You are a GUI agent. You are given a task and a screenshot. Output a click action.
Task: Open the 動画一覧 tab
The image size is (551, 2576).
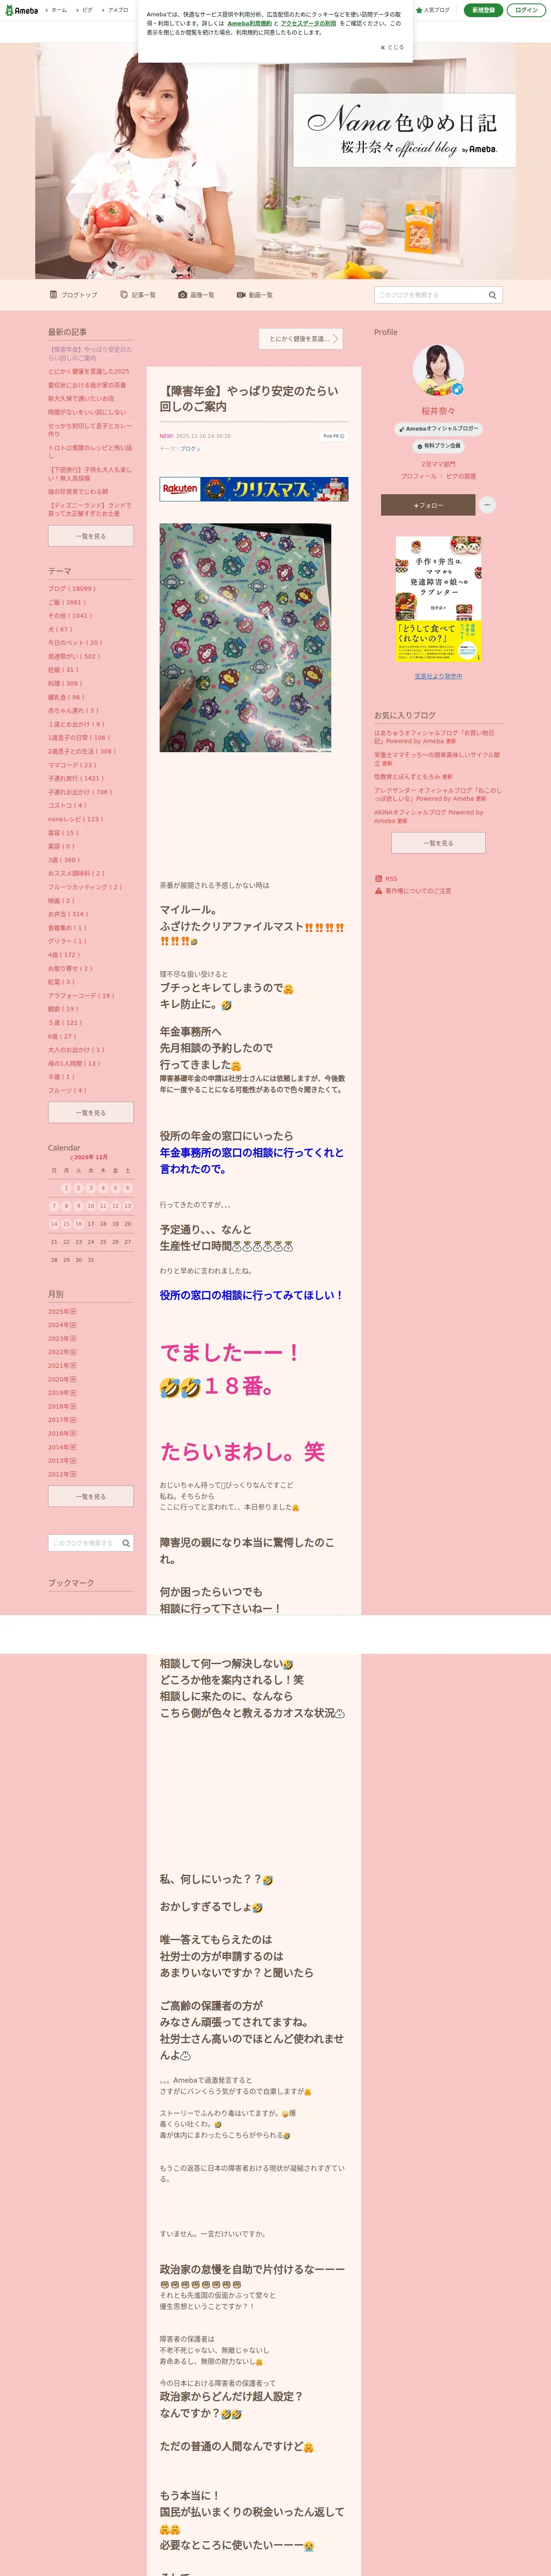(255, 295)
